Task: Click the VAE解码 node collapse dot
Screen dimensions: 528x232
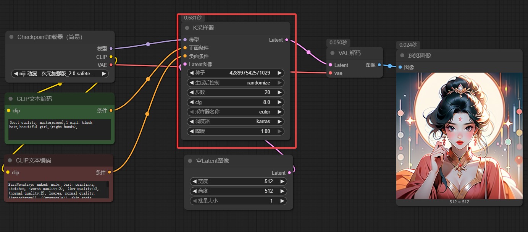Action: (x=332, y=53)
